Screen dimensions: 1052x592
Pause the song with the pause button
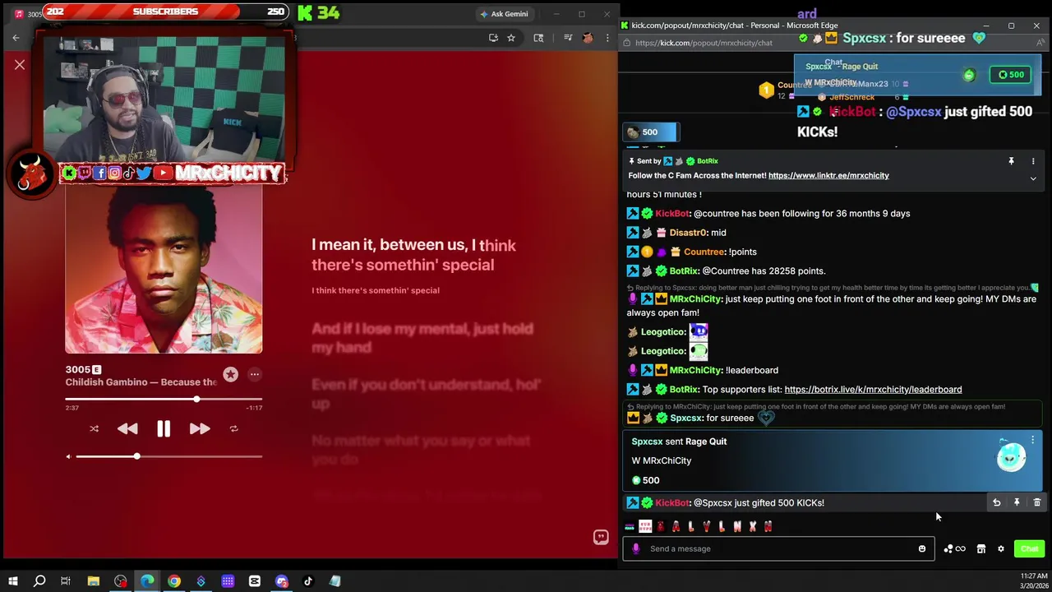coord(164,428)
